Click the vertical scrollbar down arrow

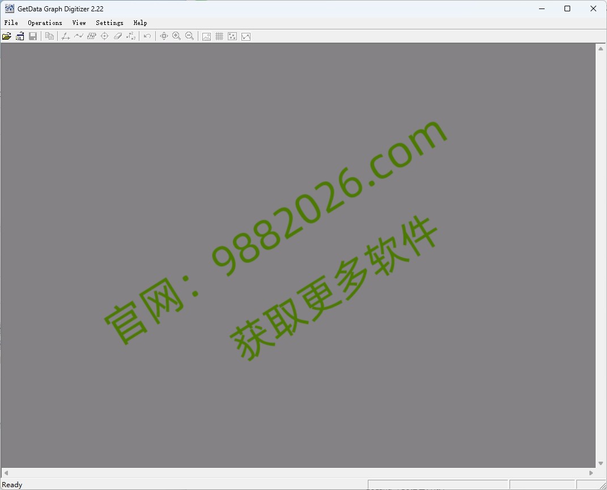(x=601, y=463)
